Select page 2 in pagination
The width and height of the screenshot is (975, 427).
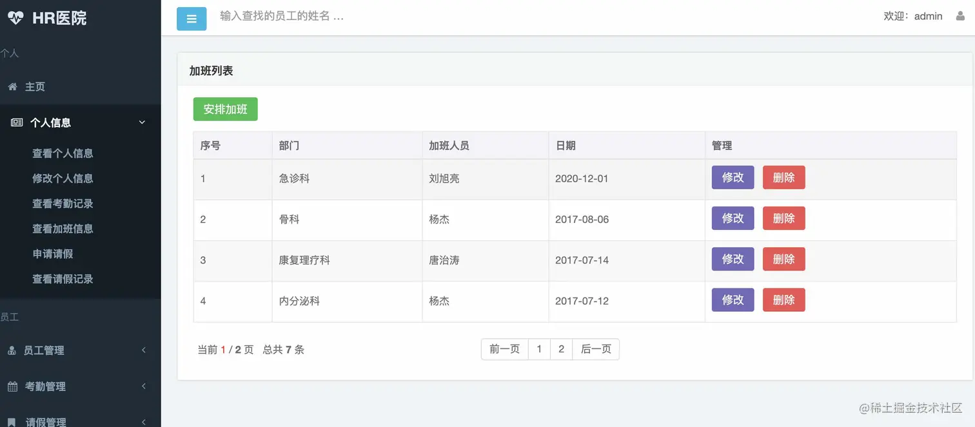coord(562,349)
